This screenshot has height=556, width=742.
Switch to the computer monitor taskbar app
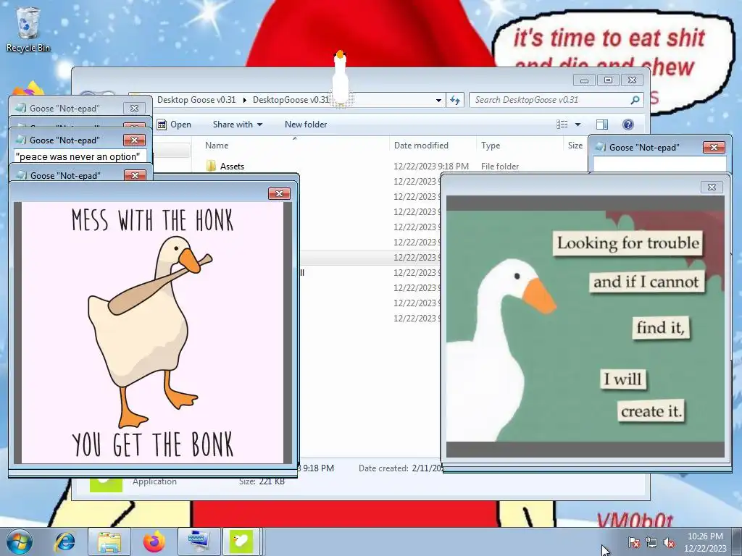(198, 542)
